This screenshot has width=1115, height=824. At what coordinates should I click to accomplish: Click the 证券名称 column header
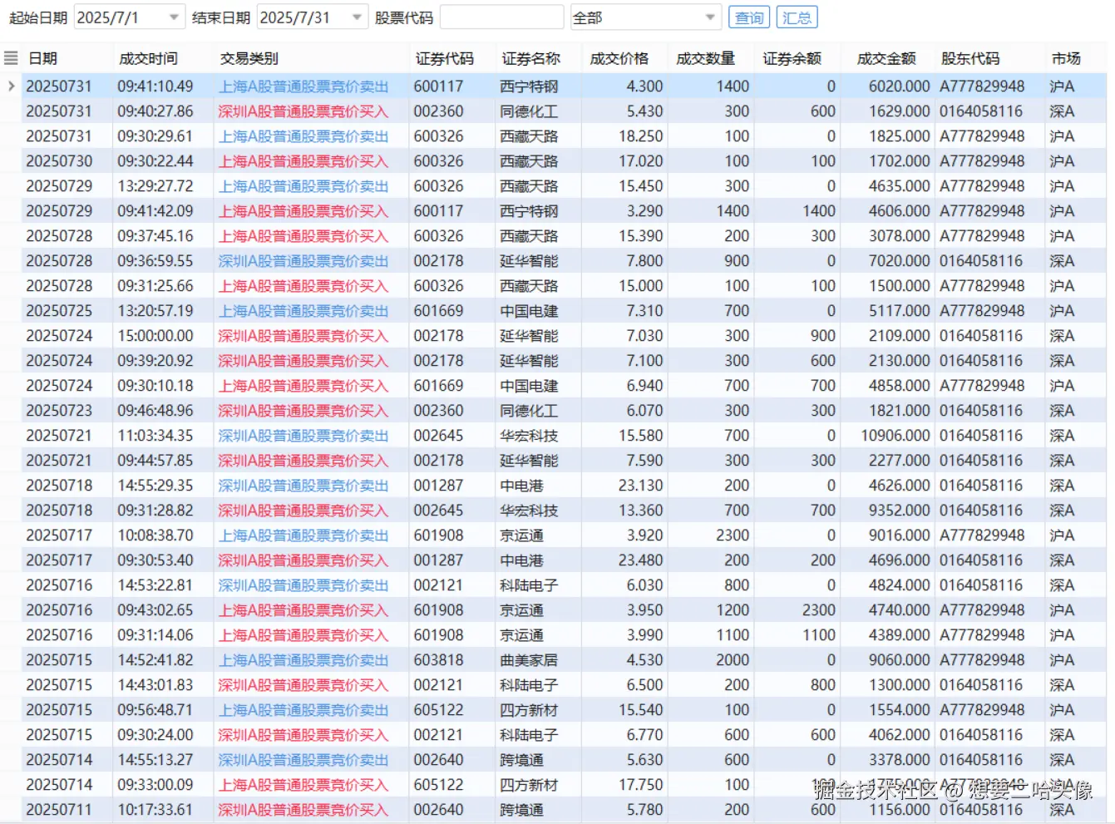coord(531,57)
